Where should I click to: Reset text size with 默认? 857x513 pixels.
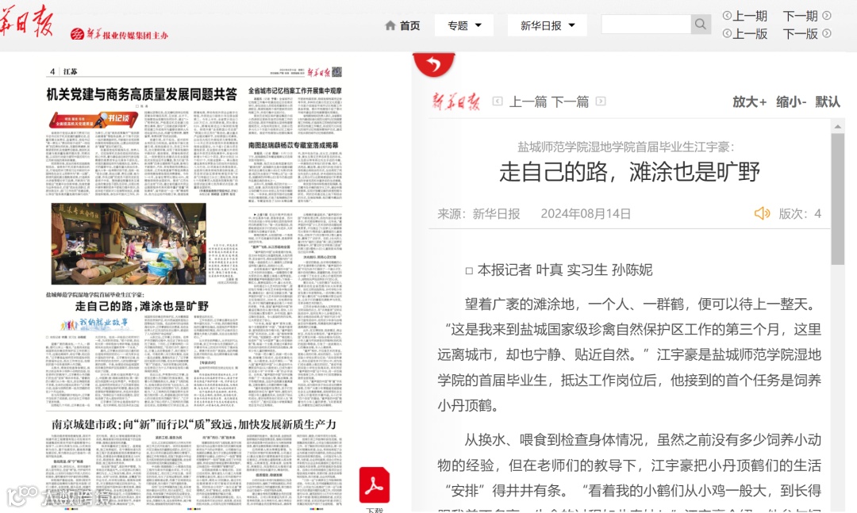pos(828,101)
